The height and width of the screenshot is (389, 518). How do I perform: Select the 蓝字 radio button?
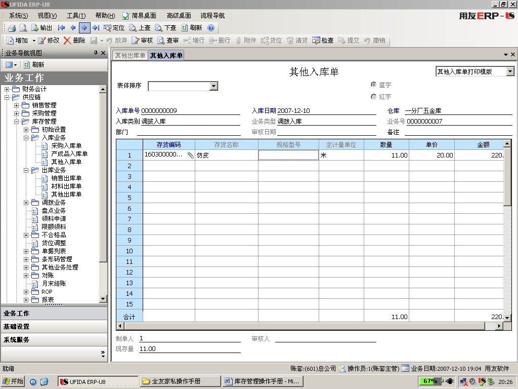tap(374, 85)
